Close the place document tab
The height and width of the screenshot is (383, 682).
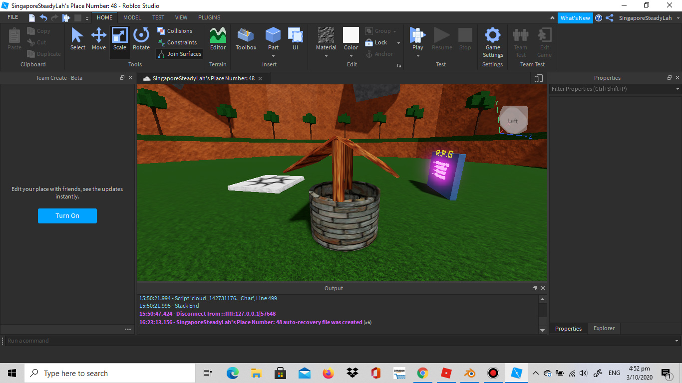pyautogui.click(x=261, y=78)
